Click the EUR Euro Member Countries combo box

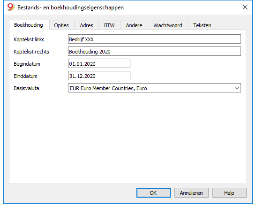pyautogui.click(x=154, y=88)
